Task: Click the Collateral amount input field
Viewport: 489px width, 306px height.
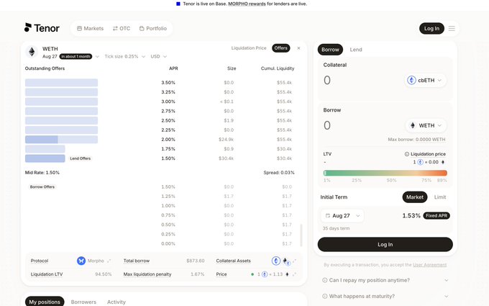Action: point(362,80)
